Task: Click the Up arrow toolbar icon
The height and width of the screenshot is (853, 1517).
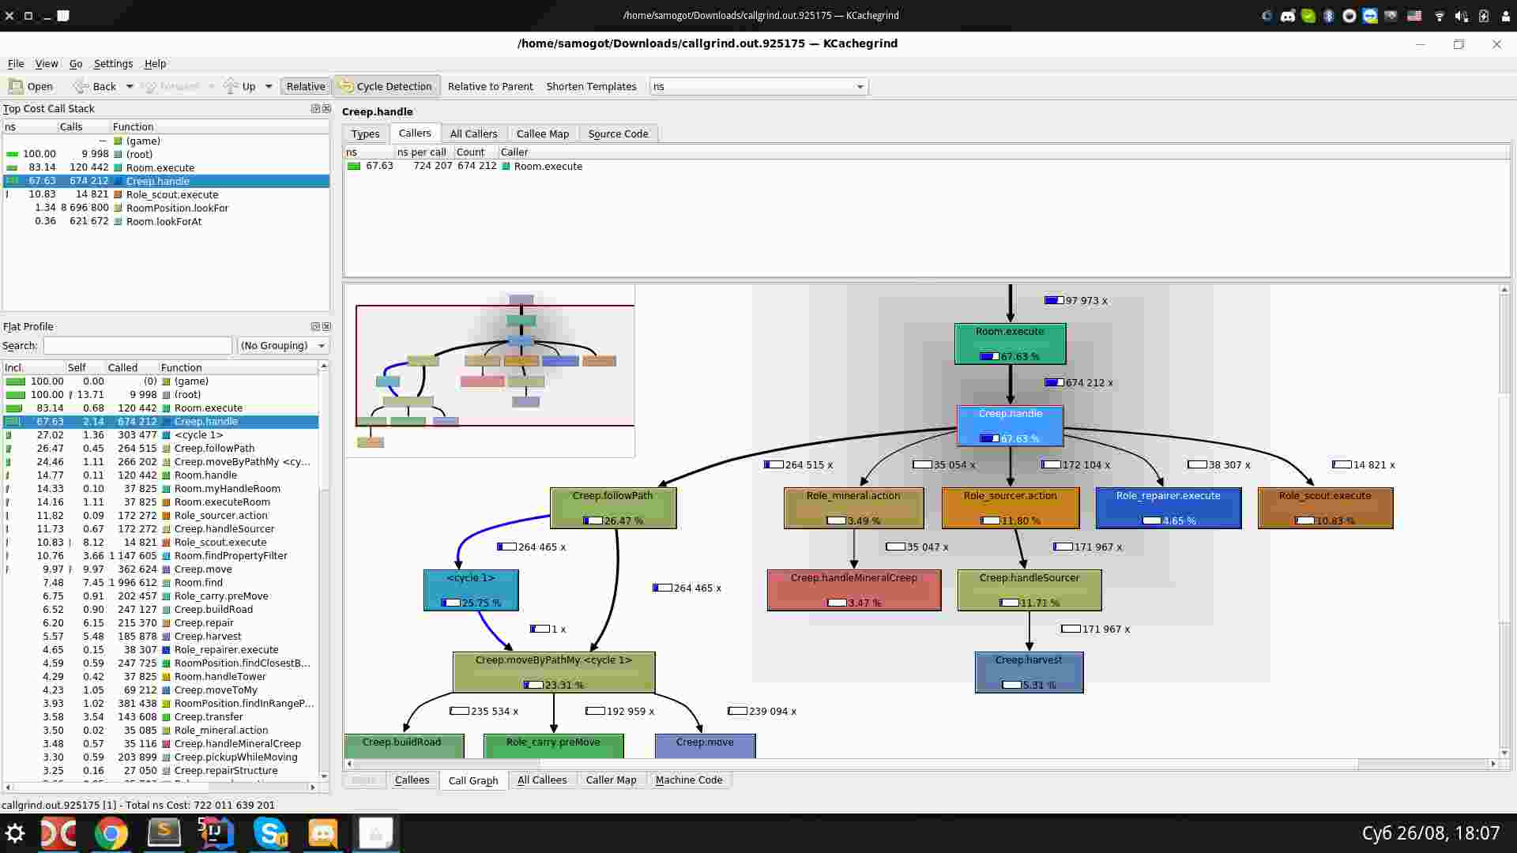Action: [231, 86]
